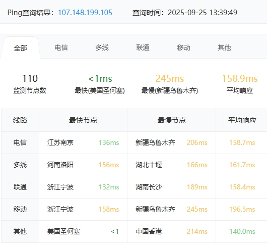Click 湖南长沙 in the 联通 row
The image size is (267, 248).
[149, 187]
